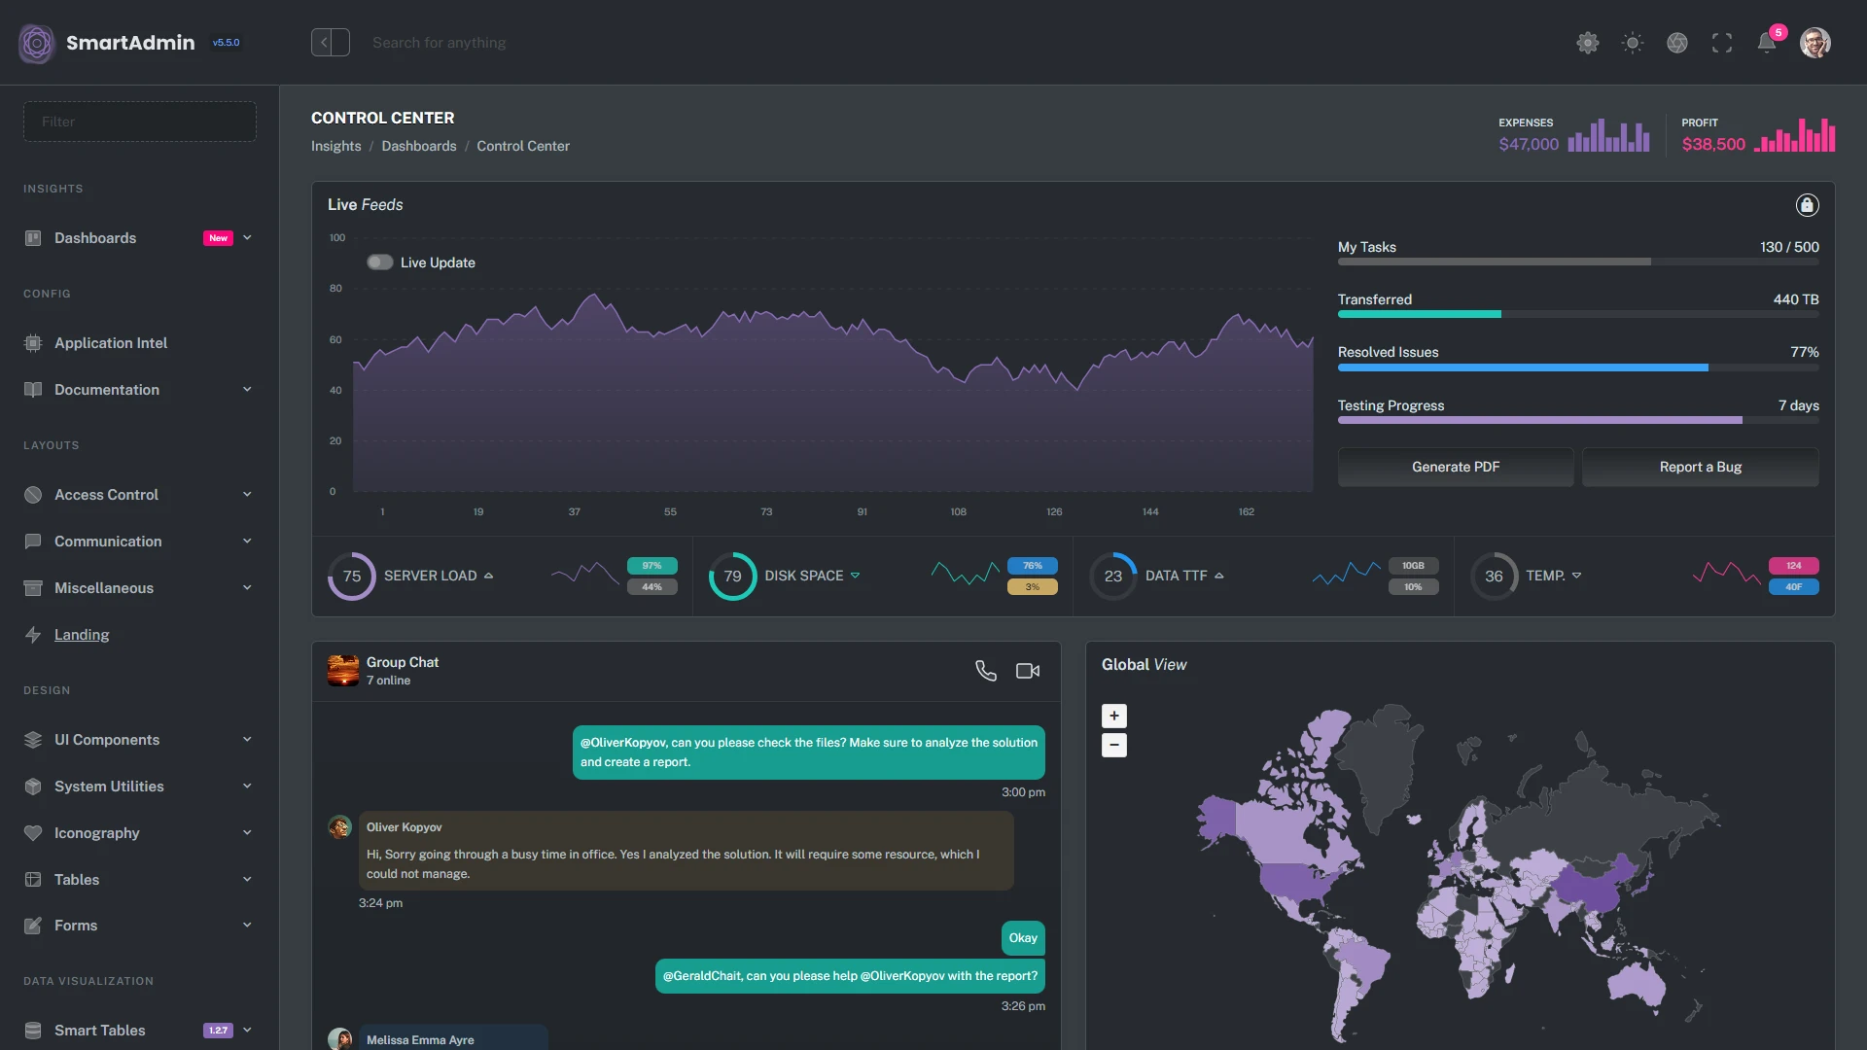The width and height of the screenshot is (1867, 1050).
Task: Open the Landing link
Action: pos(82,635)
